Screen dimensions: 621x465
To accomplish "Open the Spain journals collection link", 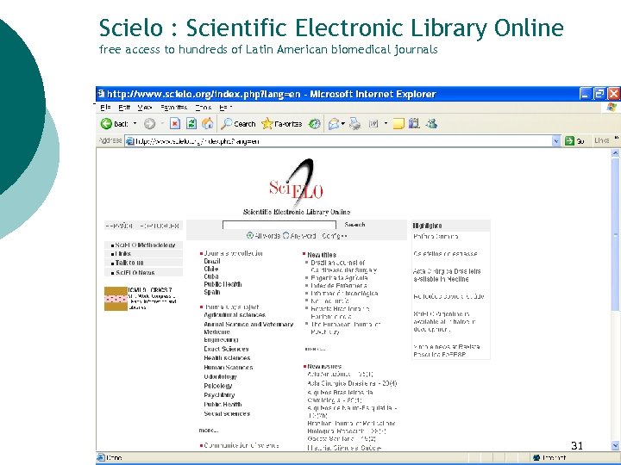I will (x=212, y=292).
